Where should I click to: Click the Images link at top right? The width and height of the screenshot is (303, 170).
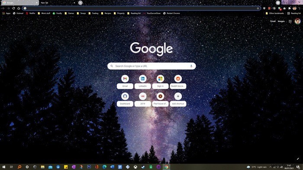click(281, 21)
